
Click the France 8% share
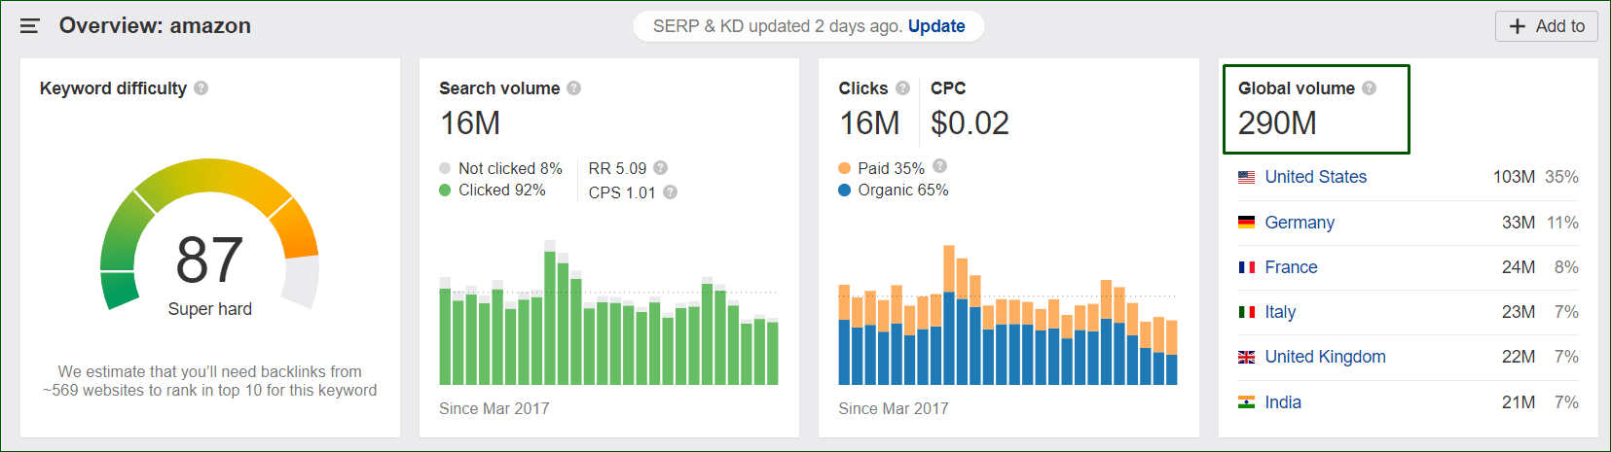click(1566, 267)
